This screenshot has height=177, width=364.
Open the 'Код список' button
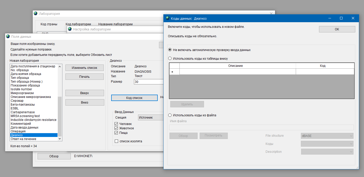134,98
